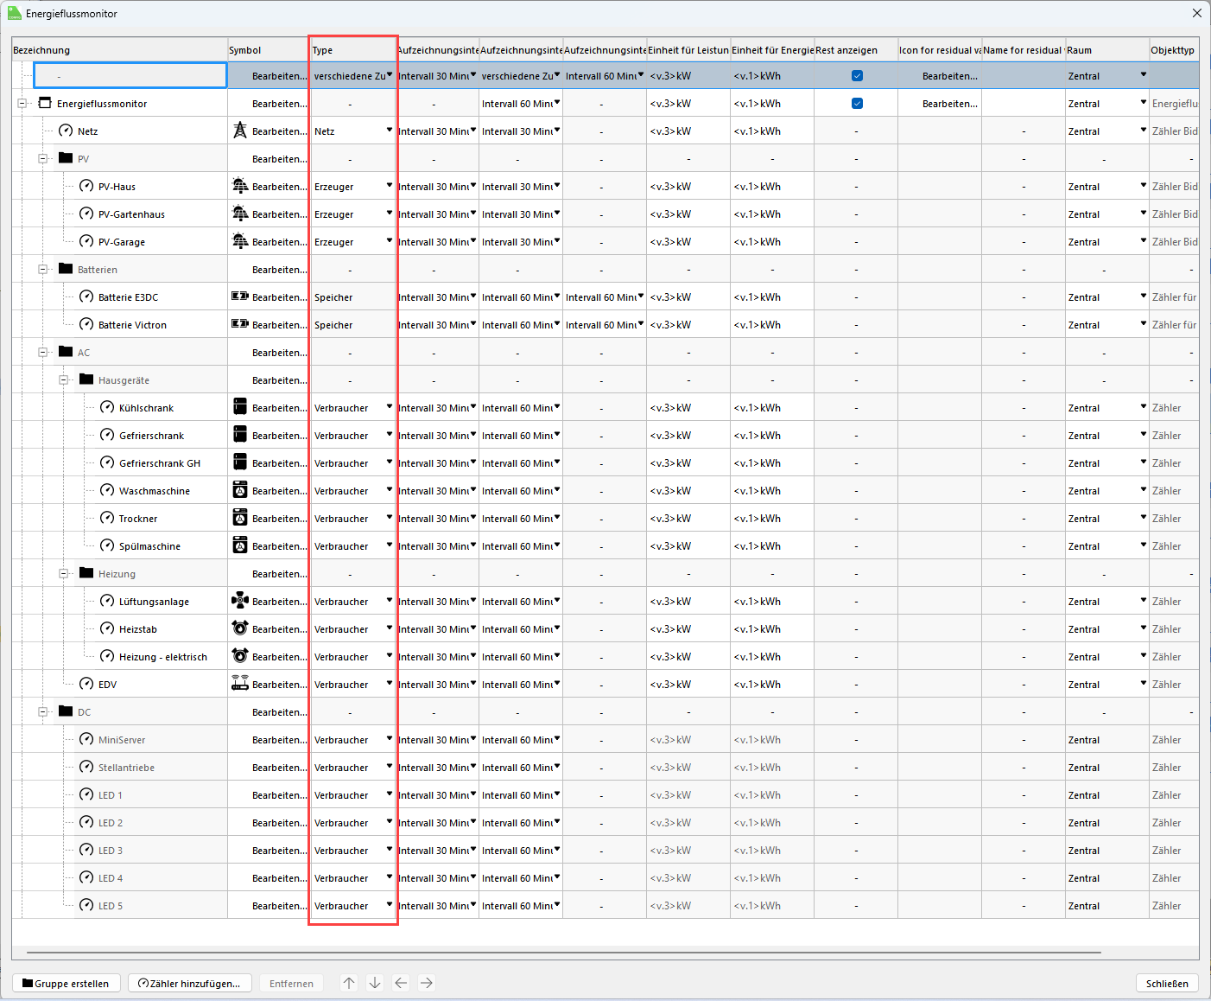Click the Bezeichnung column header
Viewport: 1211px width, 1001px height.
coord(119,50)
